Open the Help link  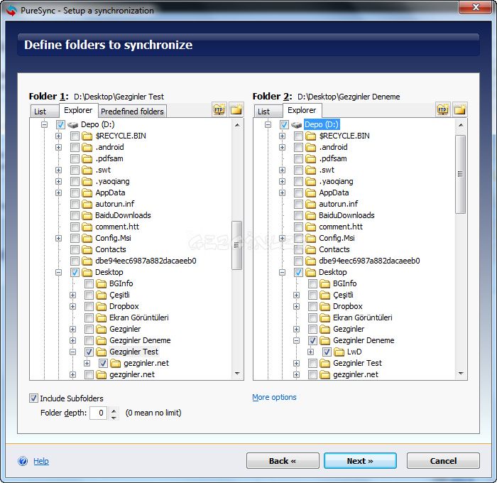point(41,461)
